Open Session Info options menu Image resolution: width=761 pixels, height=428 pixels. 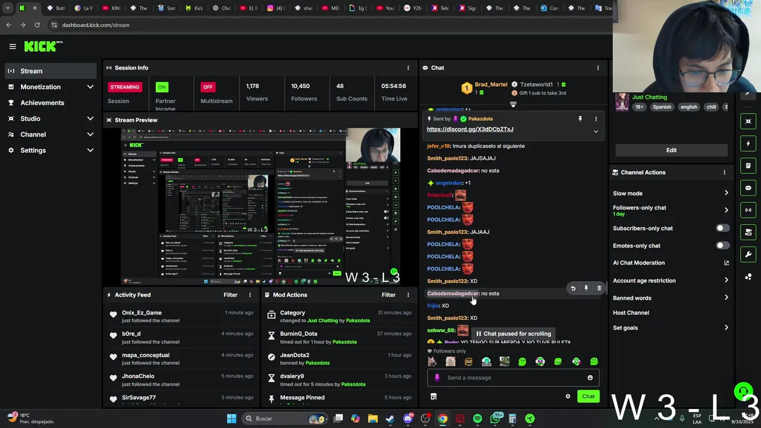tap(408, 68)
